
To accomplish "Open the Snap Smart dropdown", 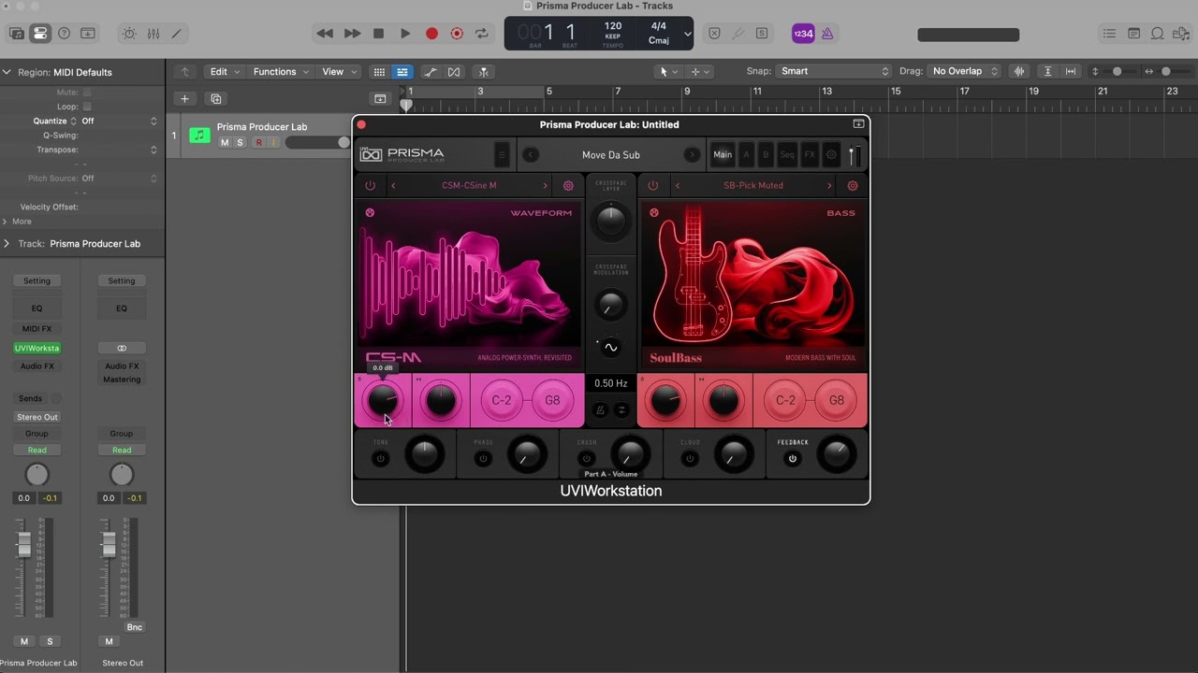I will pos(833,71).
